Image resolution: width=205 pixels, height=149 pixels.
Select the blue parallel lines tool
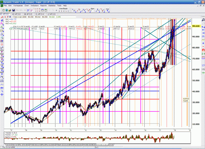2,21
